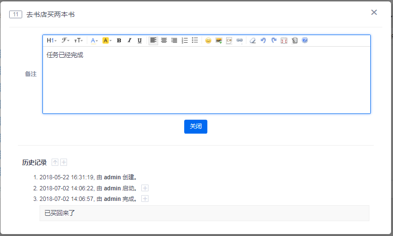The image size is (393, 236).
Task: Align text to the right
Action: 174,40
